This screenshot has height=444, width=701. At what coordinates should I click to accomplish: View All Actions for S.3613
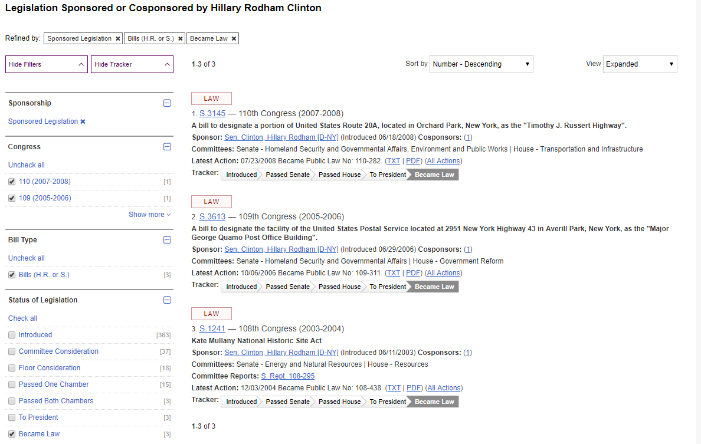tap(444, 274)
